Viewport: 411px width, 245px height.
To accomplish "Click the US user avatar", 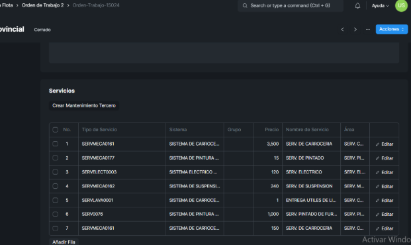I will point(401,5).
